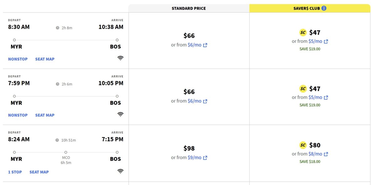Choose $98 standard price for 8:24 AM flight

click(189, 148)
